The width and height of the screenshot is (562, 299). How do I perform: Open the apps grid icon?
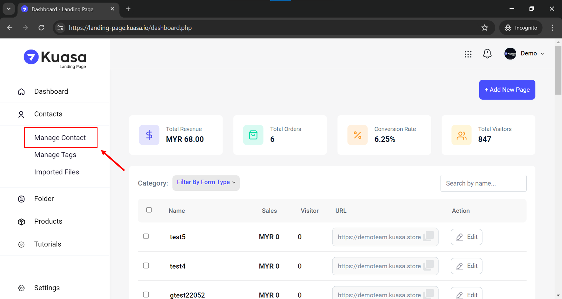pos(468,54)
